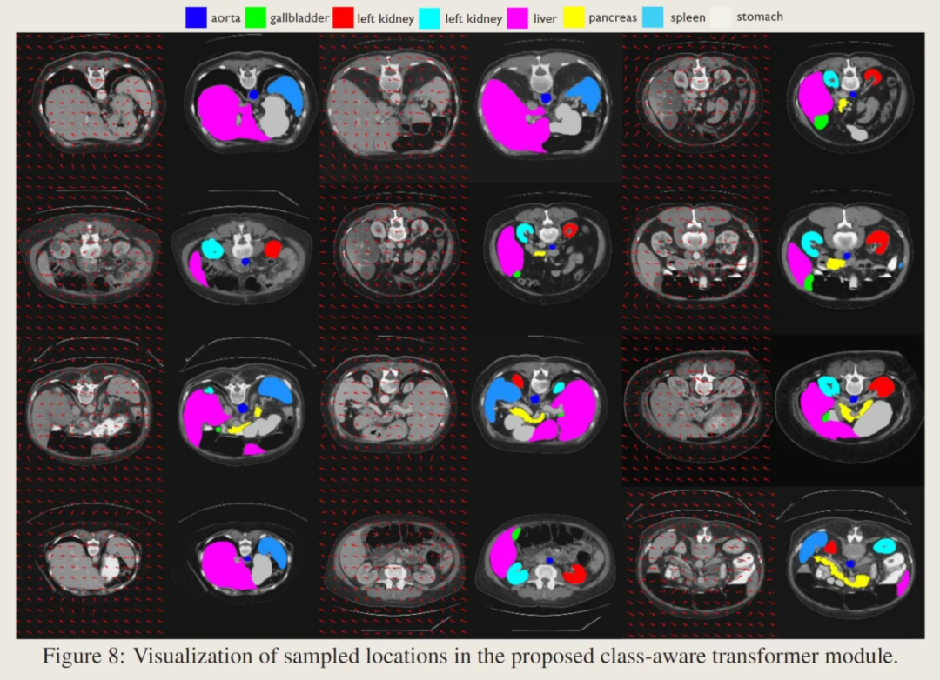The height and width of the screenshot is (680, 940).
Task: Pick the magenta liver legend swatch
Action: pyautogui.click(x=517, y=18)
